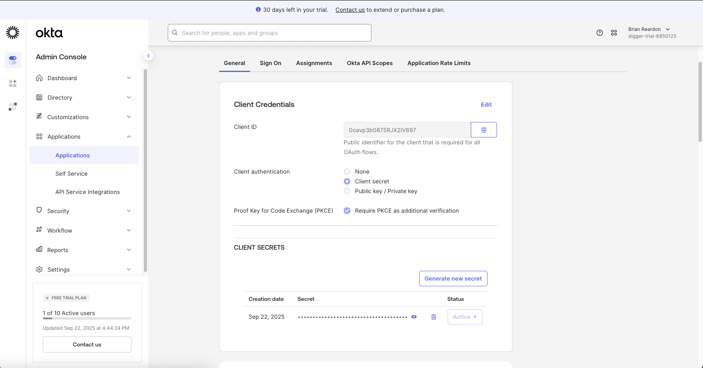The height and width of the screenshot is (368, 703).
Task: Open the apps grid icon in header
Action: coord(614,33)
